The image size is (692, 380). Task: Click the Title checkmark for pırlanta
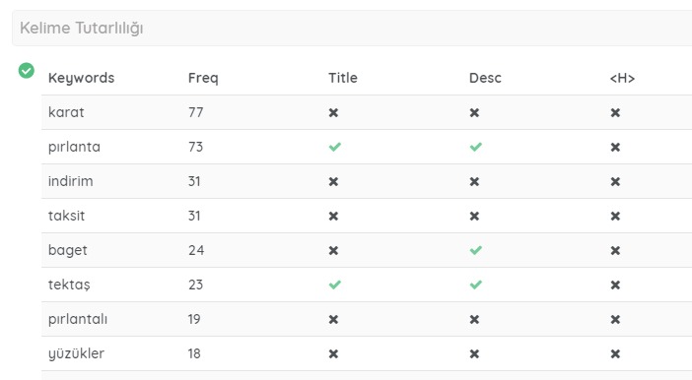pos(335,147)
